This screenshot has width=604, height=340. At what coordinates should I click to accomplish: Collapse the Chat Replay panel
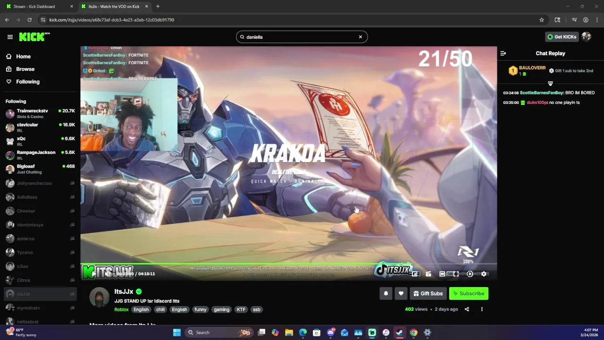tap(503, 53)
